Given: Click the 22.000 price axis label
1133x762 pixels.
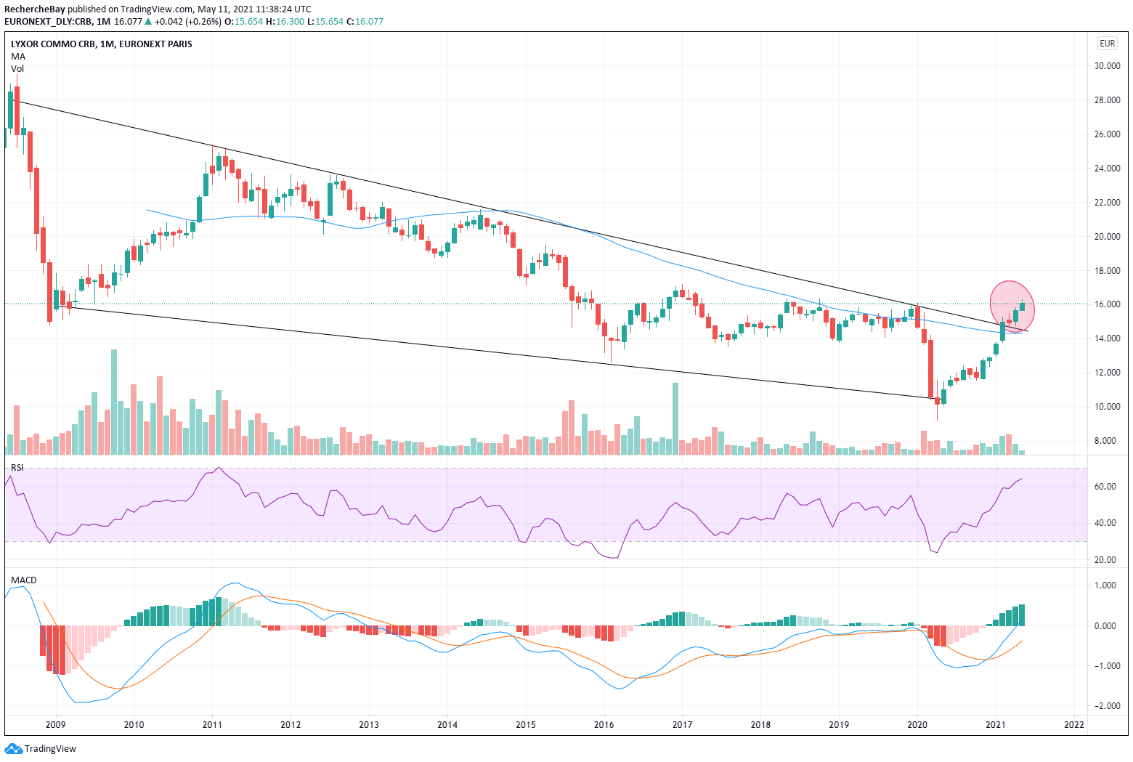Looking at the screenshot, I should pos(1107,203).
